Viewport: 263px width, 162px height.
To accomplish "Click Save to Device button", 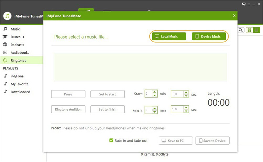I will point(212,141).
